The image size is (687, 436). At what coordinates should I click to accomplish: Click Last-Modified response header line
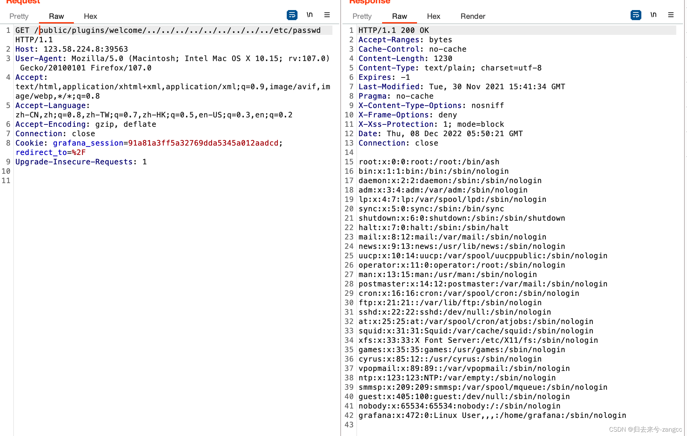462,87
